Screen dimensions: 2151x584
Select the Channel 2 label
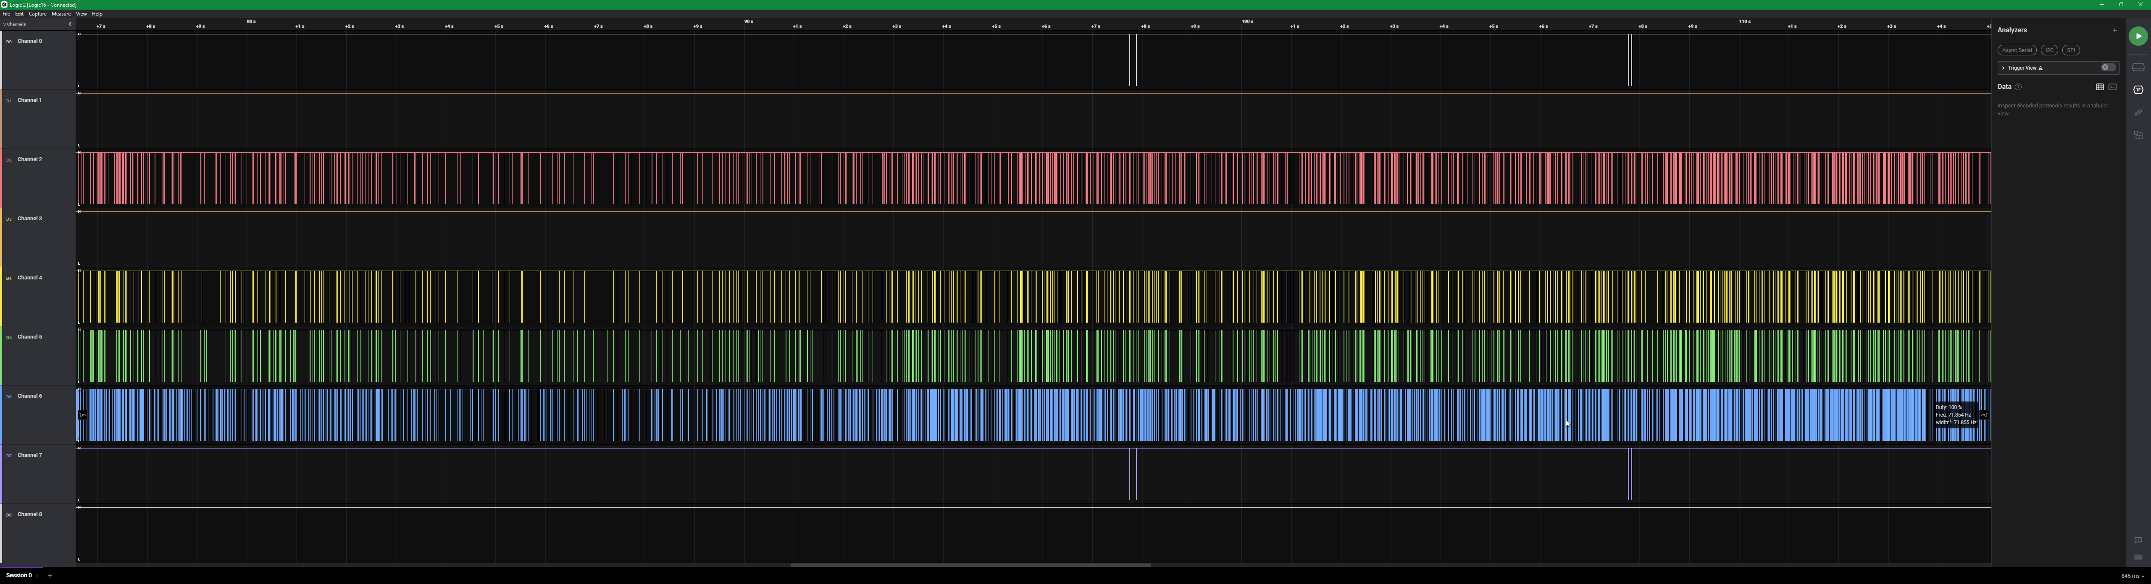(29, 159)
